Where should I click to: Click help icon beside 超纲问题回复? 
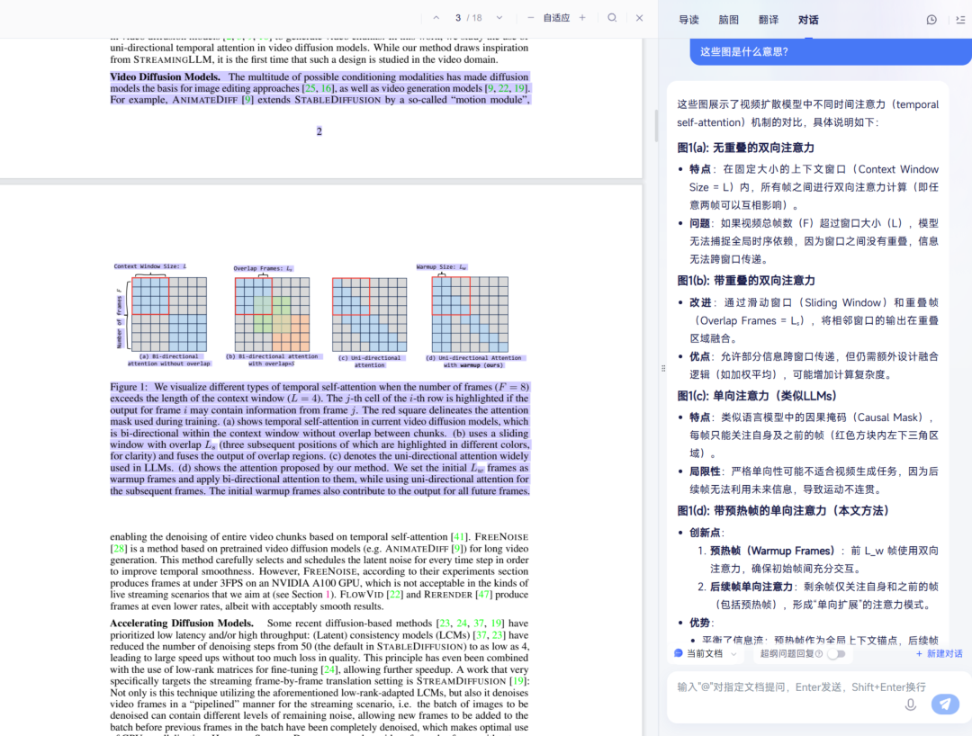[x=818, y=653]
